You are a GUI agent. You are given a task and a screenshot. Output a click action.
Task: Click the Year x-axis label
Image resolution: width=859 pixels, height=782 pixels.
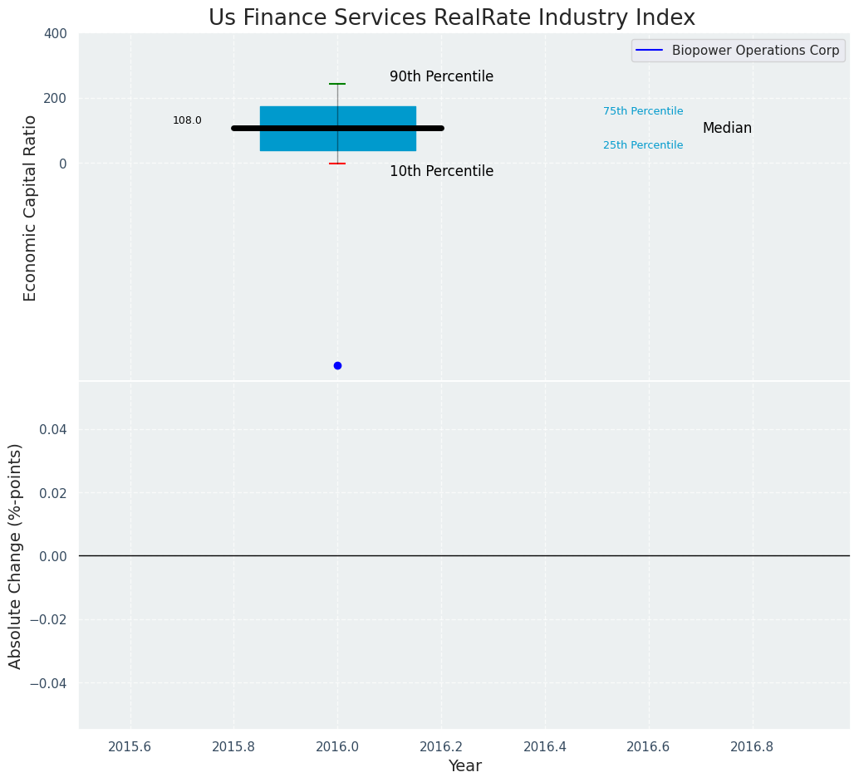[x=464, y=766]
